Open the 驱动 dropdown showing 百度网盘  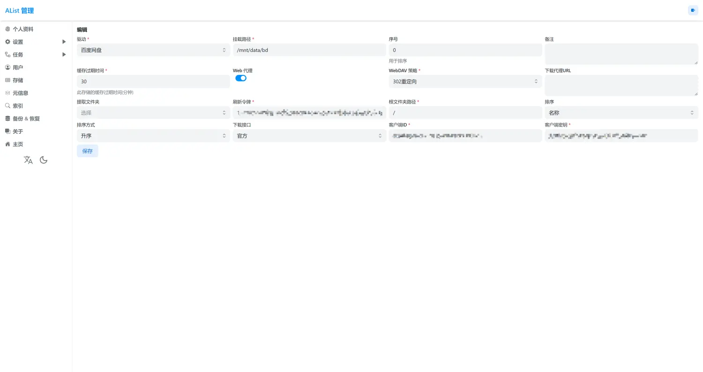pyautogui.click(x=153, y=50)
